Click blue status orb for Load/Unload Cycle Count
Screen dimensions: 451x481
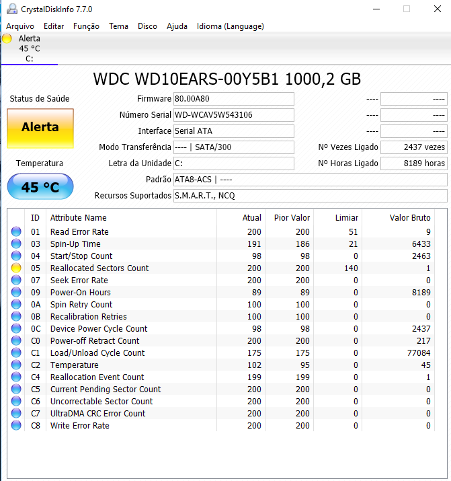[x=16, y=353]
